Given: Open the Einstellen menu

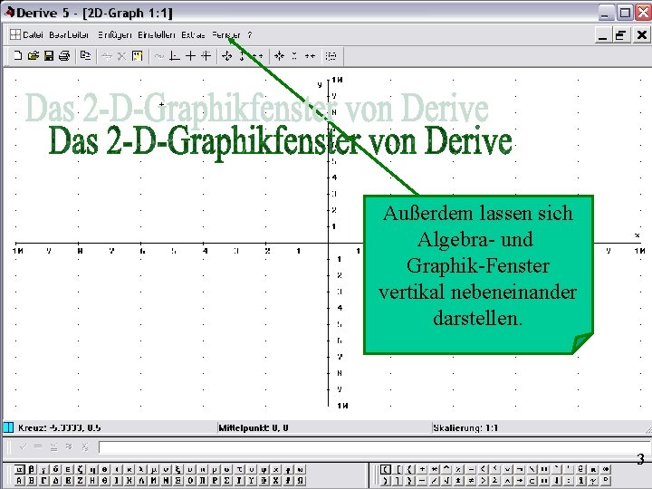Looking at the screenshot, I should coord(157,35).
